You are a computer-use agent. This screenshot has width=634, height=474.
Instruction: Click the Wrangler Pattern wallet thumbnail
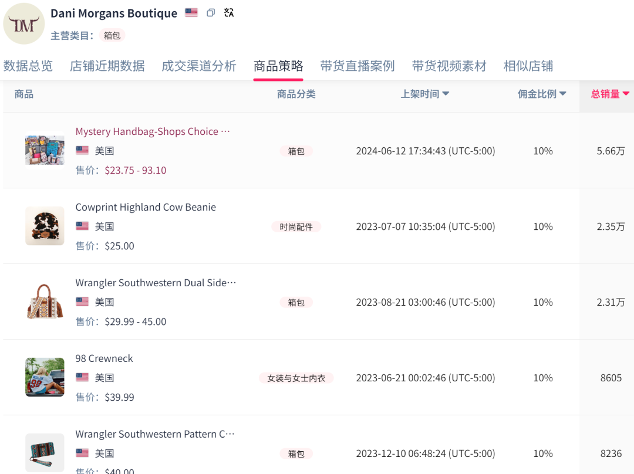point(45,452)
